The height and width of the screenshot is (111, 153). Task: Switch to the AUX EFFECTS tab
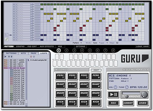(x=47, y=46)
